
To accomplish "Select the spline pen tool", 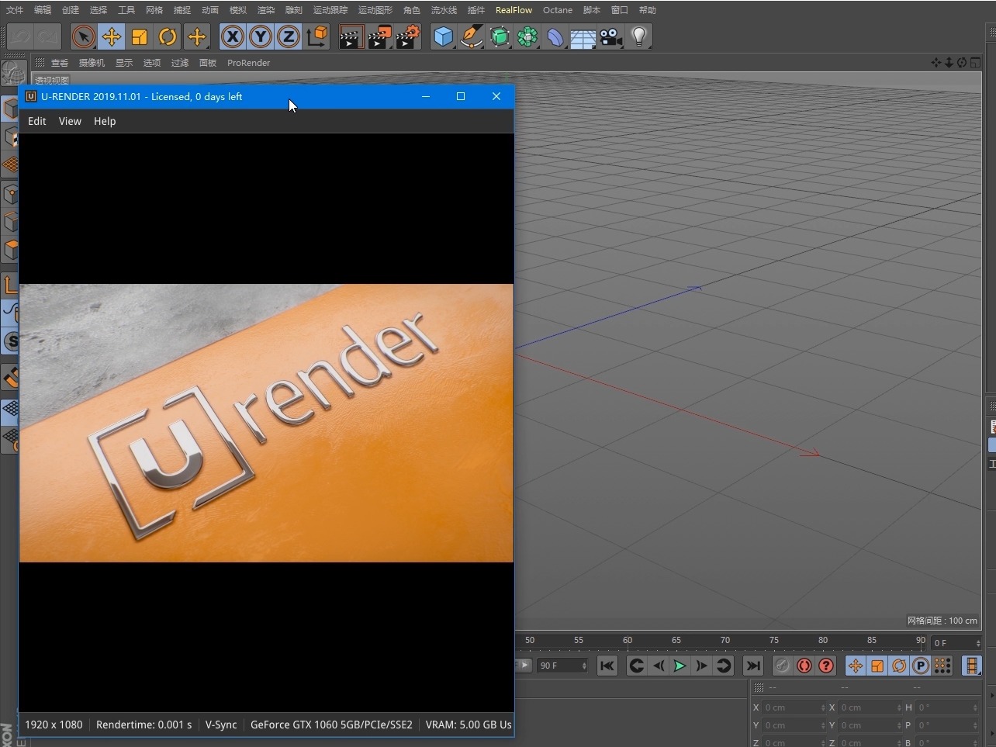I will click(x=471, y=36).
